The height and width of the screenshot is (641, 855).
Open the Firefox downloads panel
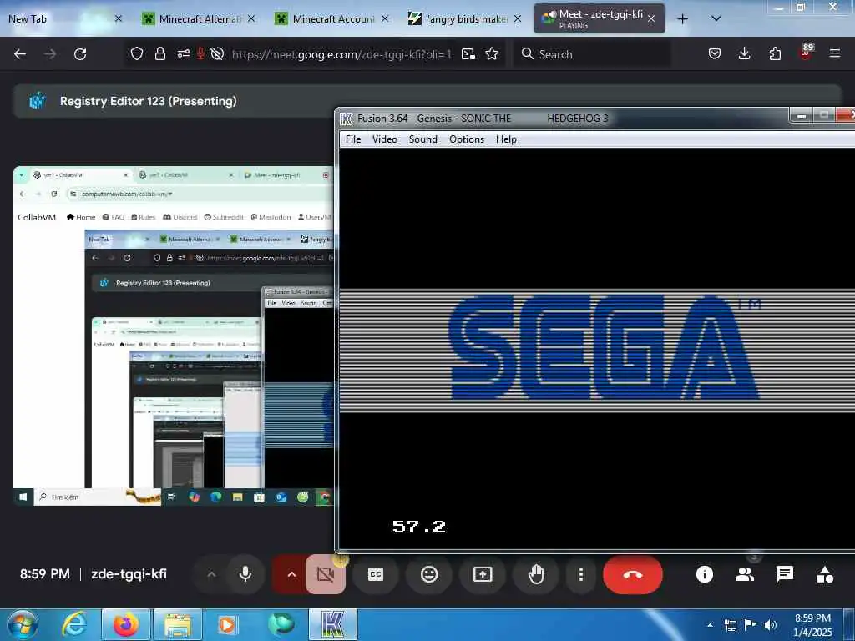point(744,53)
